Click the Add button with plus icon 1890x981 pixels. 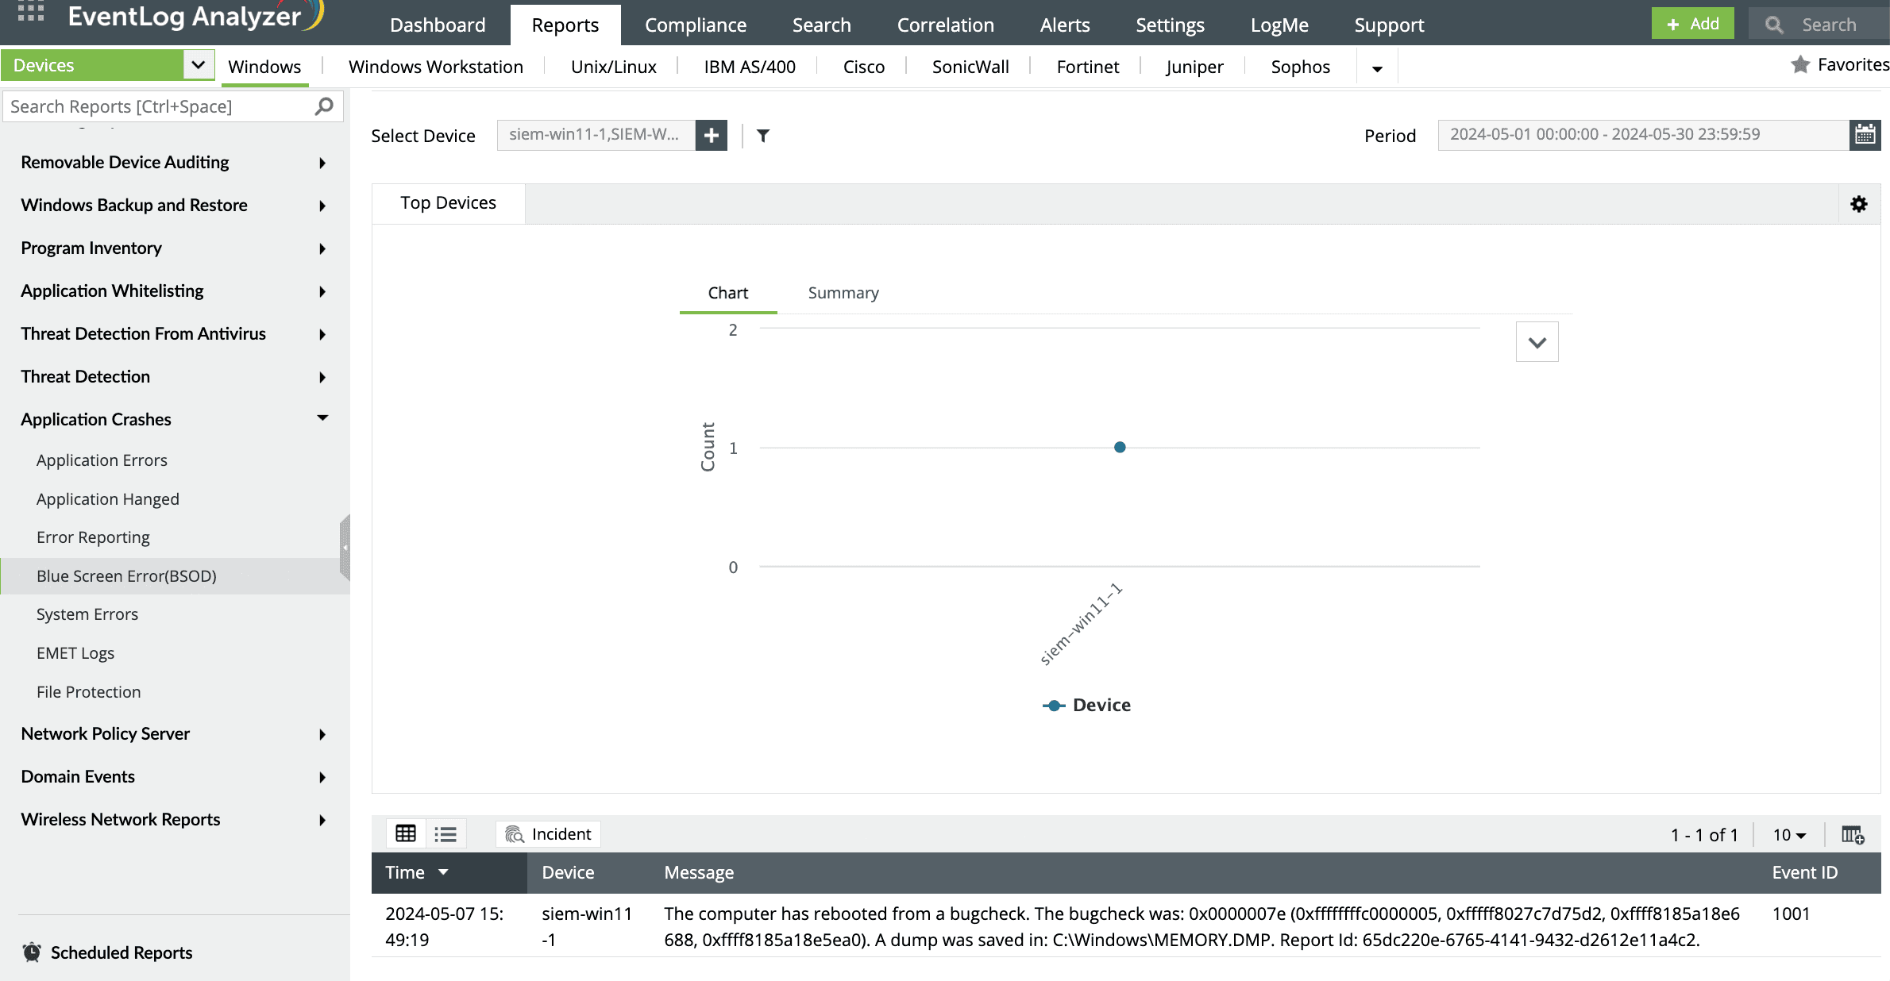pos(1690,24)
